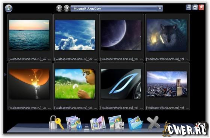The width and height of the screenshot is (210, 138).
Task: Select the dark planet space thumbnail
Action: coord(121,35)
